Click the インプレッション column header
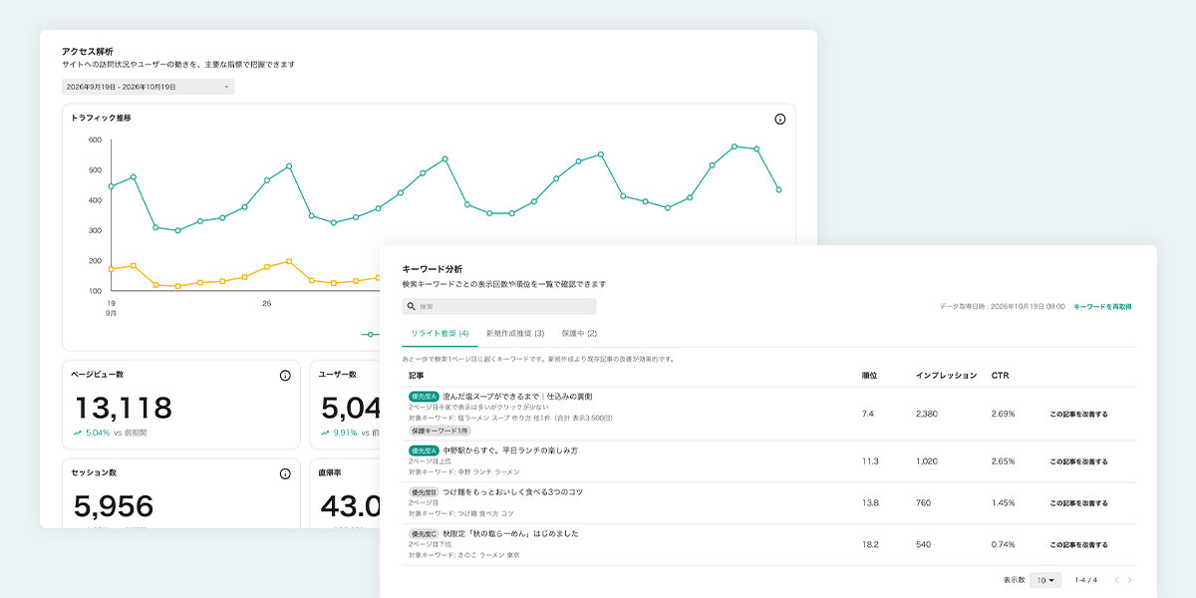Screen dimensions: 1196x598 pos(946,376)
